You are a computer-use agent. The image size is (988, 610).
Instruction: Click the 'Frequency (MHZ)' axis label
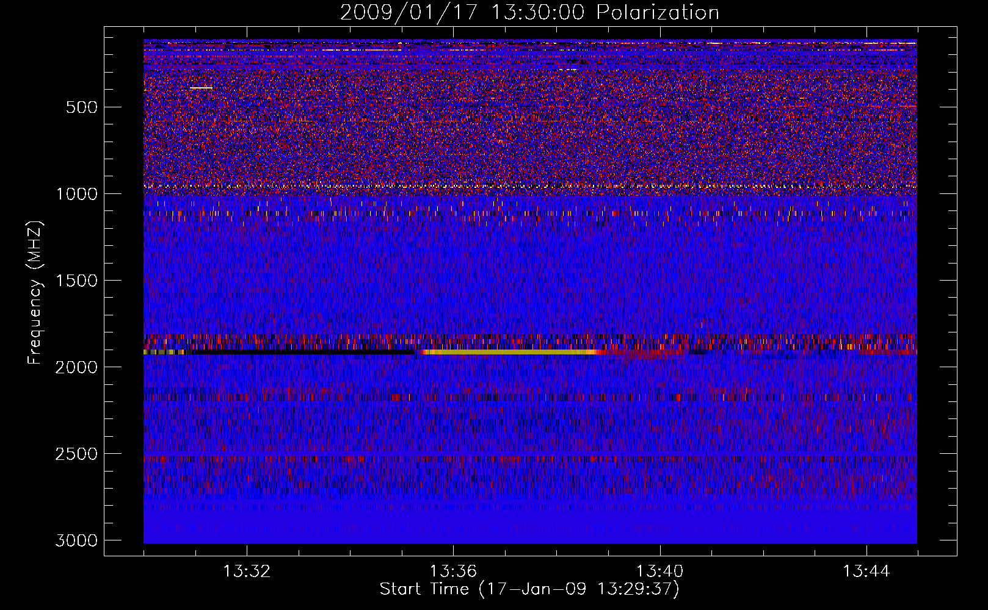point(35,293)
